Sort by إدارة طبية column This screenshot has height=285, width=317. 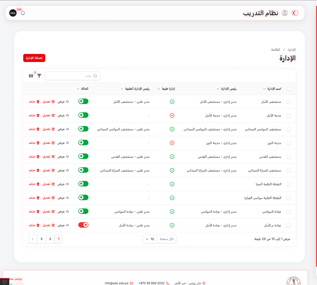pos(166,89)
